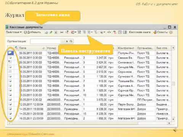Screen dimensions: 183x137
Task: Click the go-to related documents icon
Action: (102, 32)
